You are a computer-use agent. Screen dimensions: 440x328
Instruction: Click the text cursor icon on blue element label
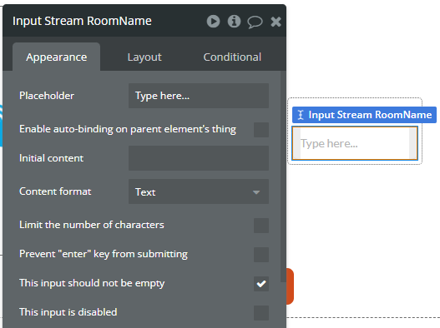coord(301,115)
